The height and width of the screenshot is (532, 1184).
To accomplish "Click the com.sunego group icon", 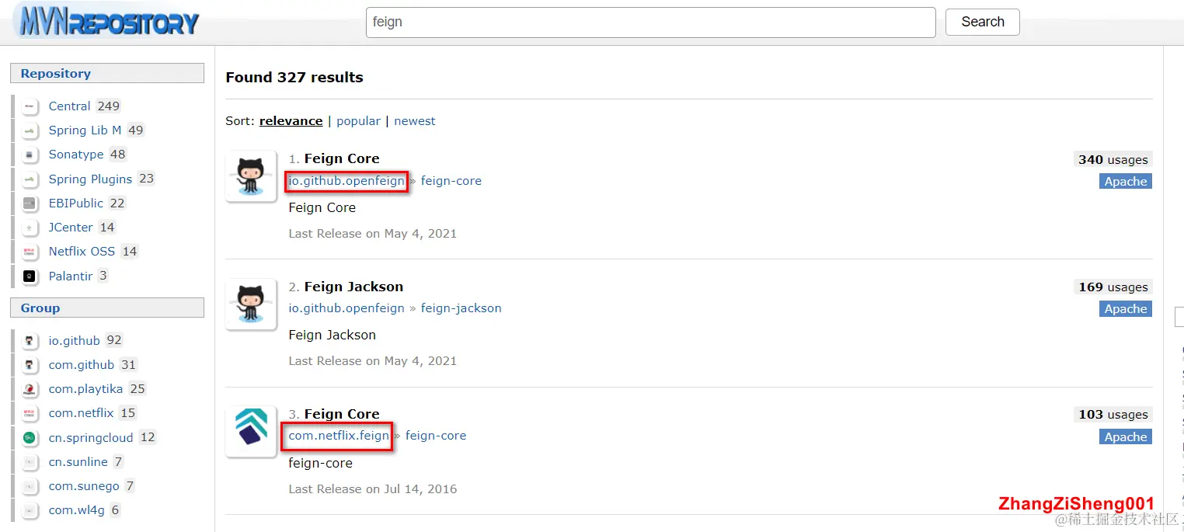I will (30, 486).
